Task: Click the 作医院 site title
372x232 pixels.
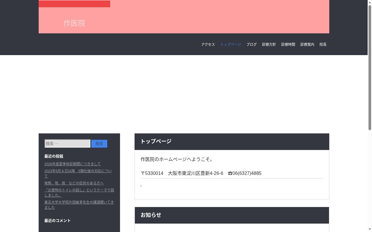Action: [74, 23]
